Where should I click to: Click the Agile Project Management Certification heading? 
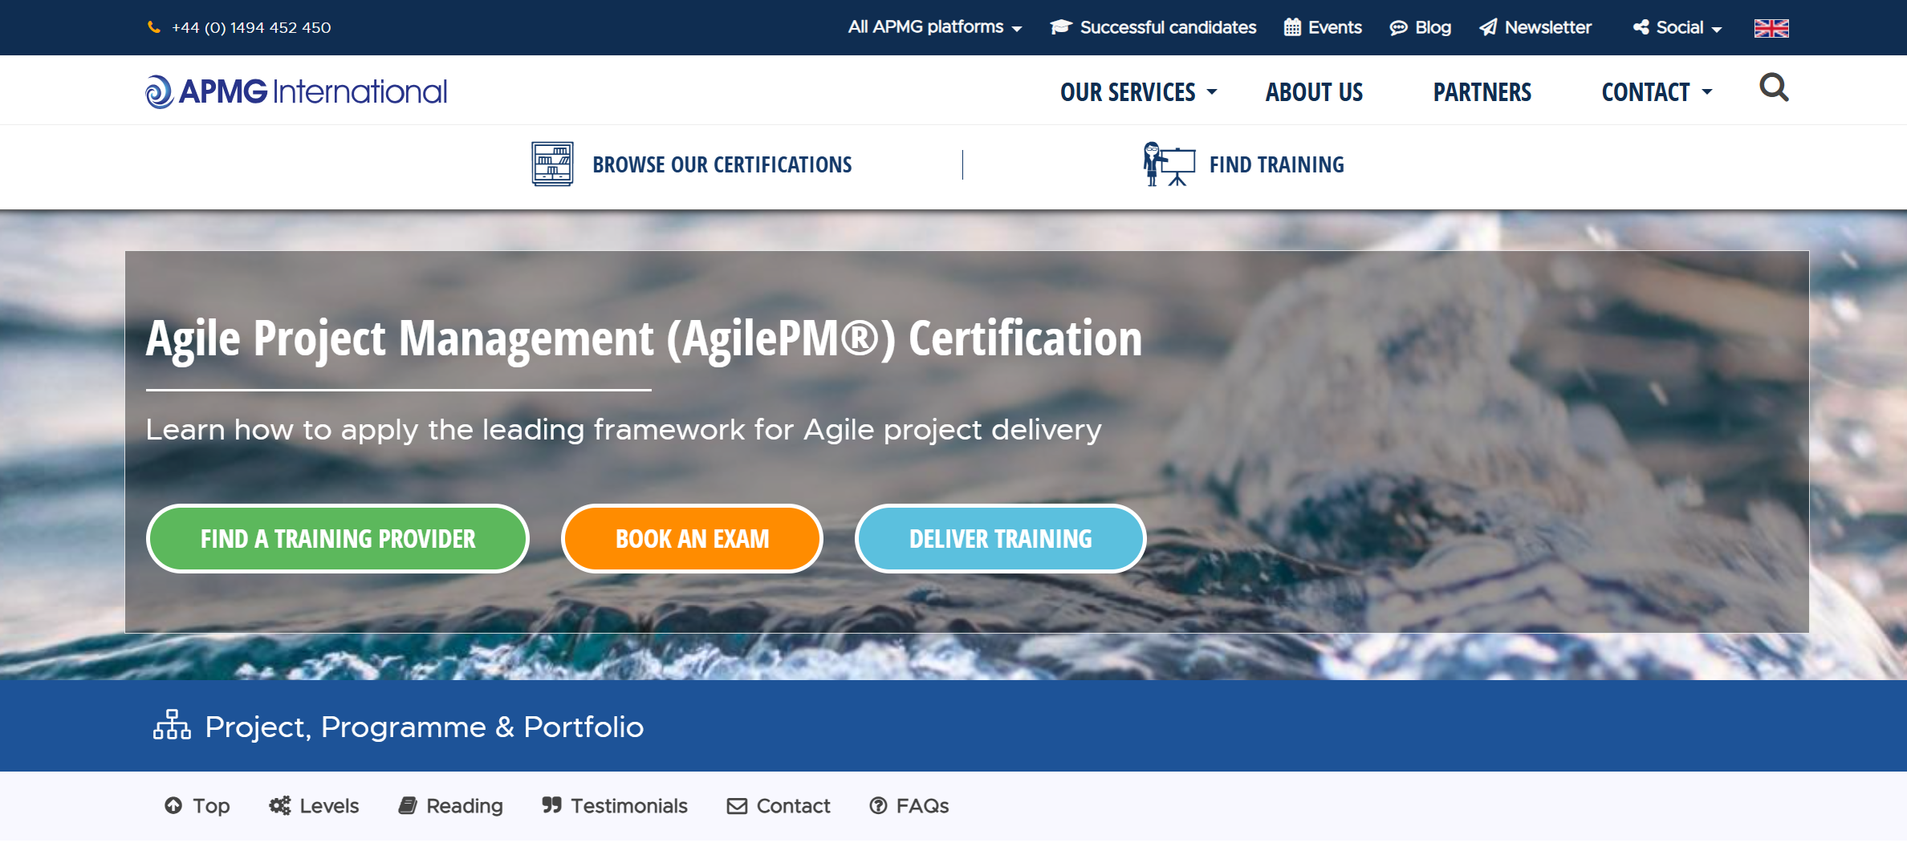click(644, 338)
